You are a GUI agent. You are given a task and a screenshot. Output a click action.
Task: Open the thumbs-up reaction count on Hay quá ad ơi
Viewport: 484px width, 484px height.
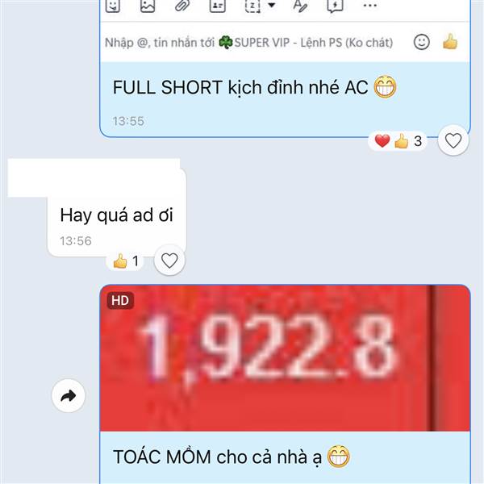click(x=125, y=261)
